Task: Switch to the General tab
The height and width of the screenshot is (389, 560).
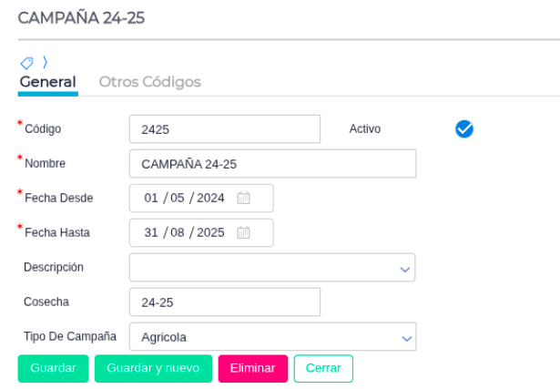Action: point(47,82)
